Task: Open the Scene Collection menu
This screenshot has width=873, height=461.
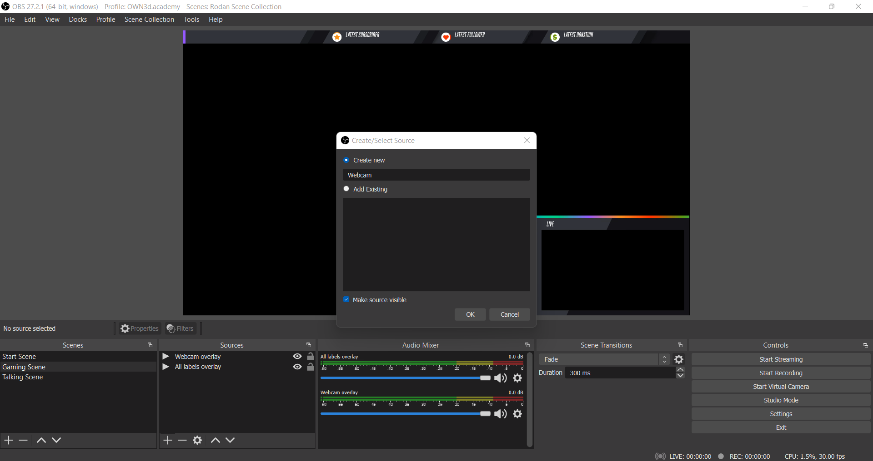Action: coord(149,20)
